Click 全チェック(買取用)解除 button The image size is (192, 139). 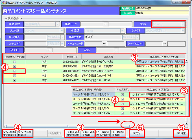pyautogui.click(x=25, y=133)
